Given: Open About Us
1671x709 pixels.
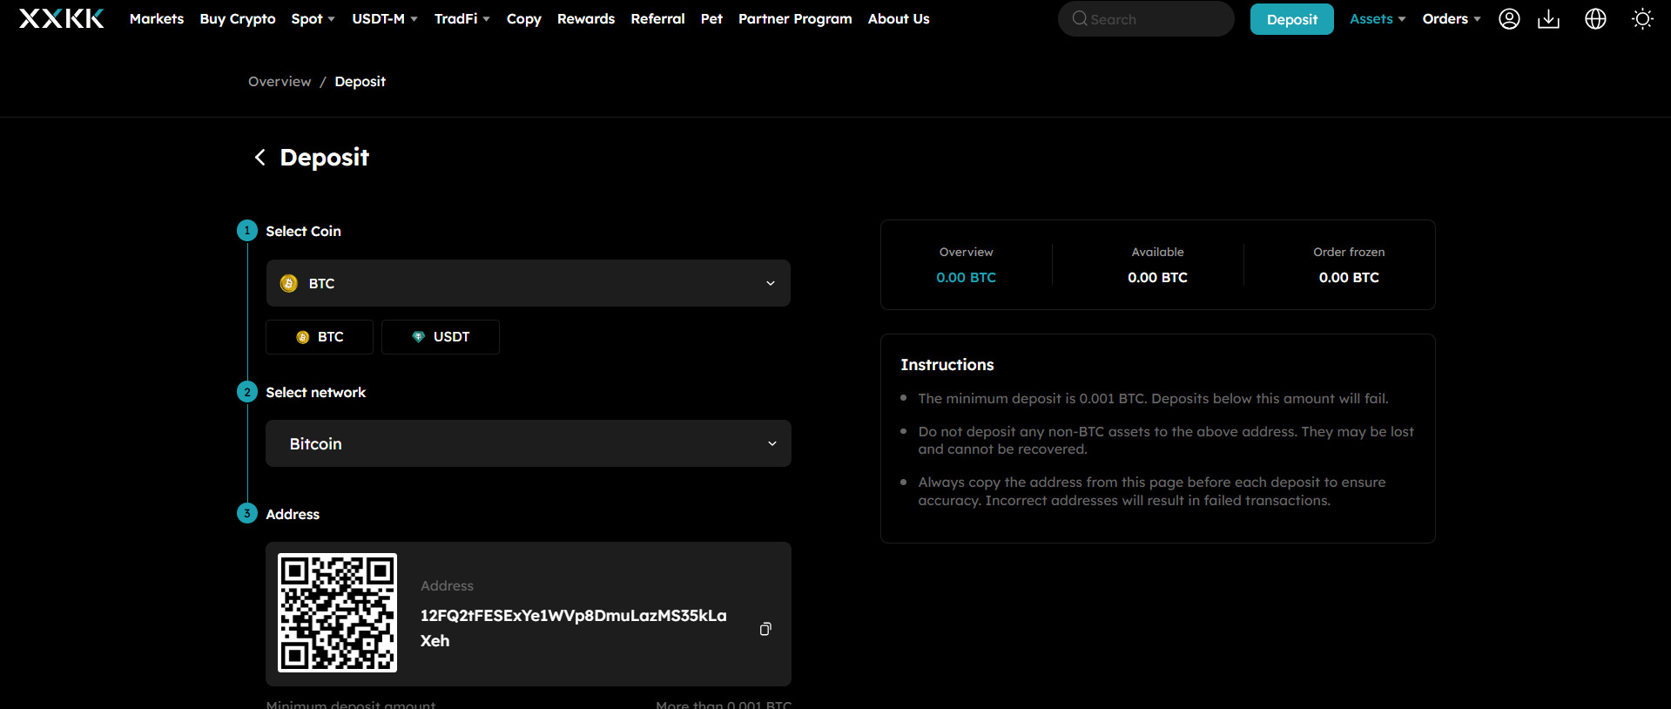Looking at the screenshot, I should (899, 19).
